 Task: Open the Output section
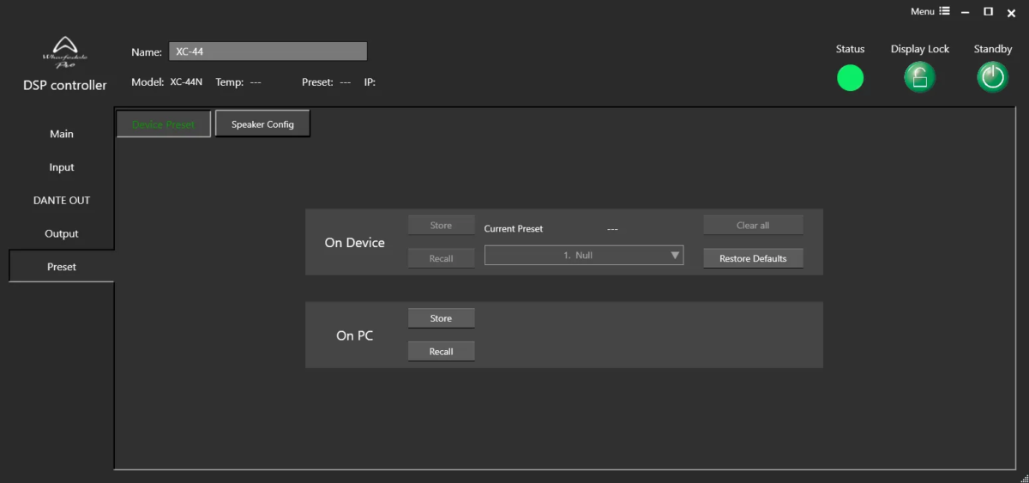click(62, 233)
